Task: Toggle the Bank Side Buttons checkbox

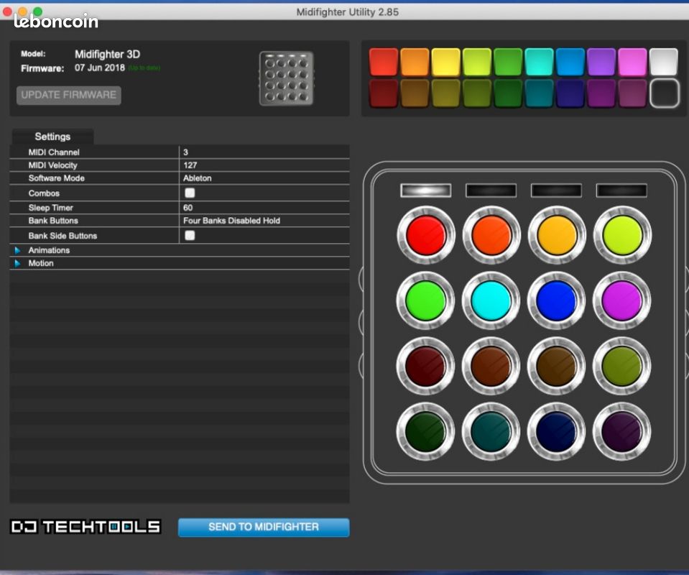Action: 190,235
